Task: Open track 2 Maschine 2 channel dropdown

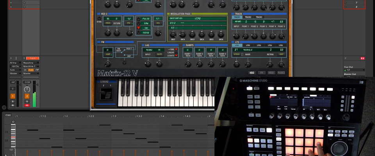Action: 31,66
